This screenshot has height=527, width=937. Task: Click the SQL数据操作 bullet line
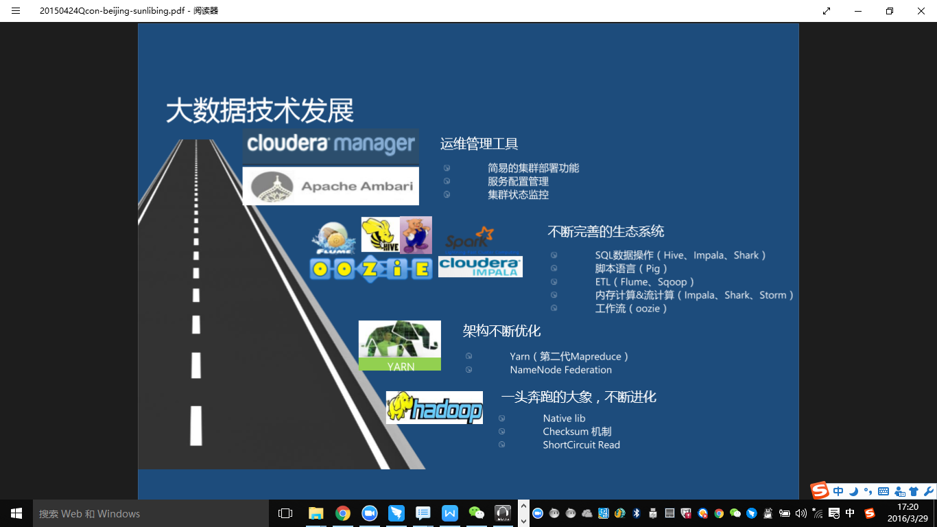pos(680,255)
